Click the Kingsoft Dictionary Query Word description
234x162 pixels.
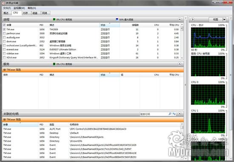point(74,57)
